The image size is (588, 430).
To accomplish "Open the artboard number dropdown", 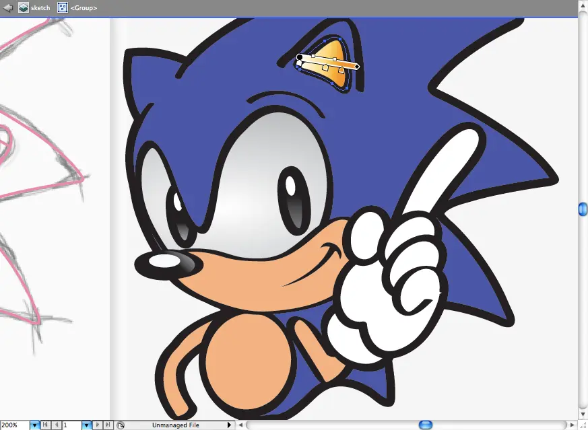I will pos(86,425).
